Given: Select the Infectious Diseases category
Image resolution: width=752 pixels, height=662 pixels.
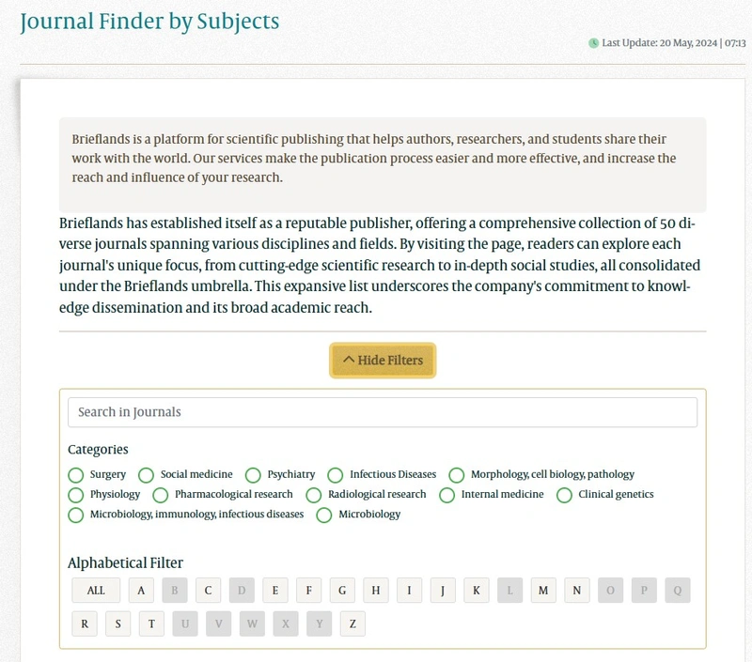Looking at the screenshot, I should click(x=336, y=475).
